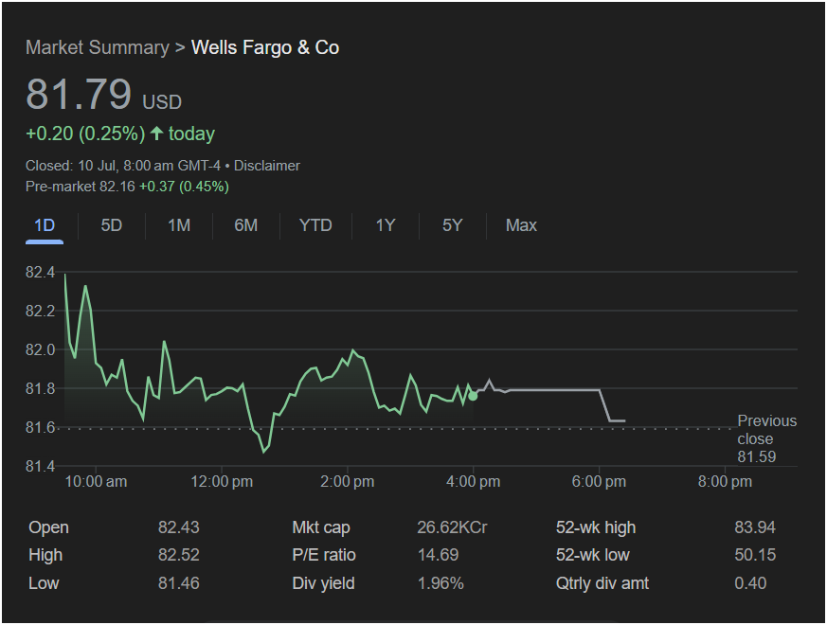Click the 2:00 pm axis label
Viewport: 827px width, 625px height.
347,482
